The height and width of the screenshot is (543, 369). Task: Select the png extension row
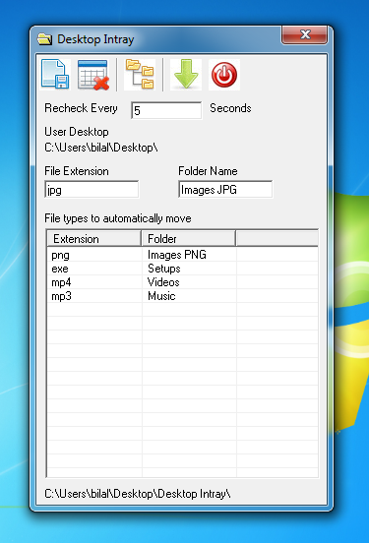(183, 255)
